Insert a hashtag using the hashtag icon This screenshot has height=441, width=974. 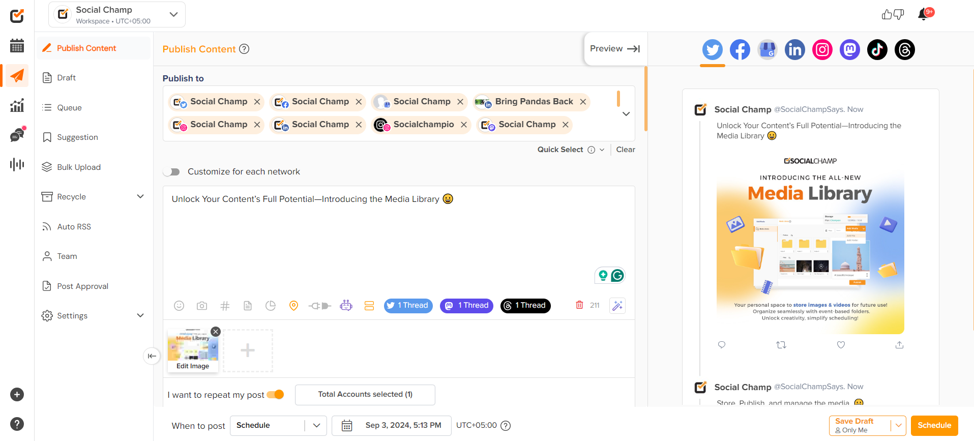click(225, 306)
